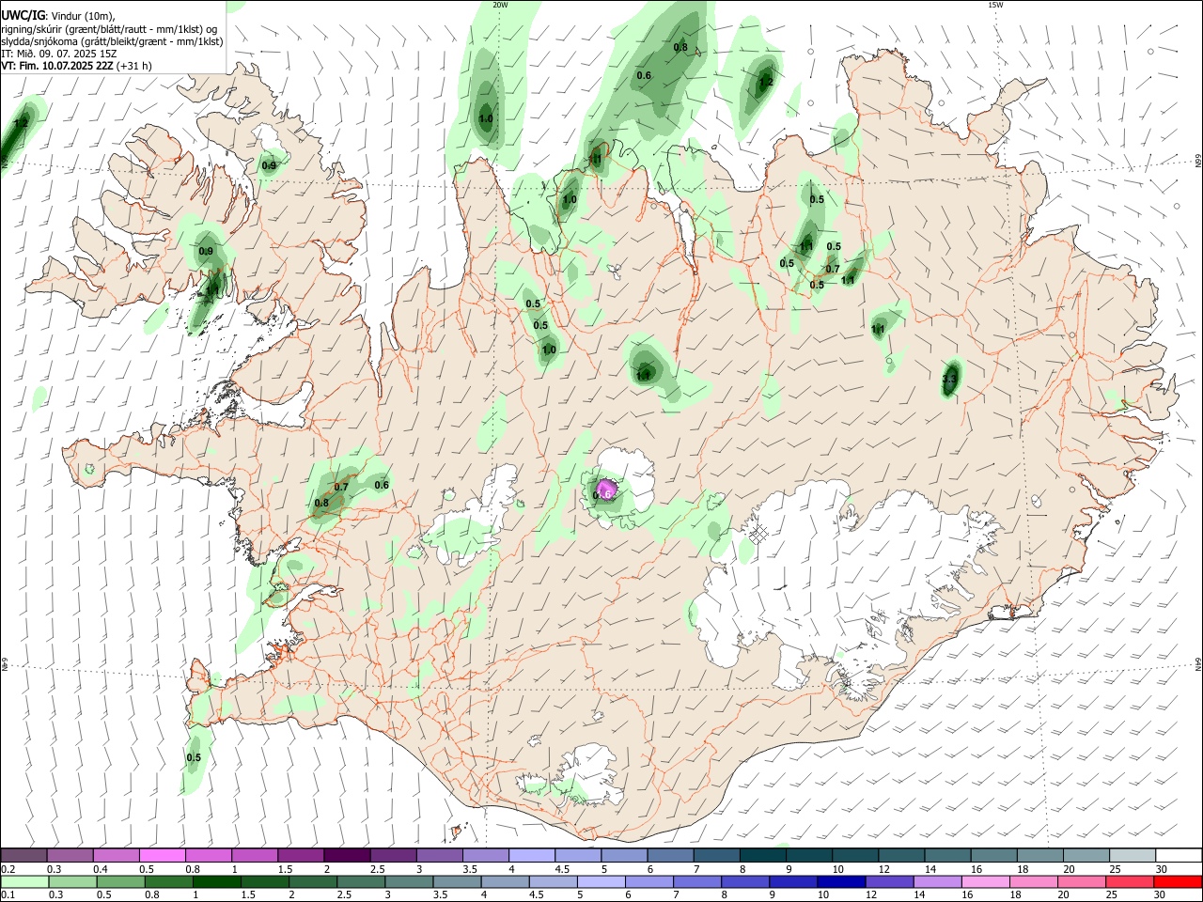Click the UWC/IG Vindur (10m) title text
The height and width of the screenshot is (902, 1203).
click(x=58, y=16)
